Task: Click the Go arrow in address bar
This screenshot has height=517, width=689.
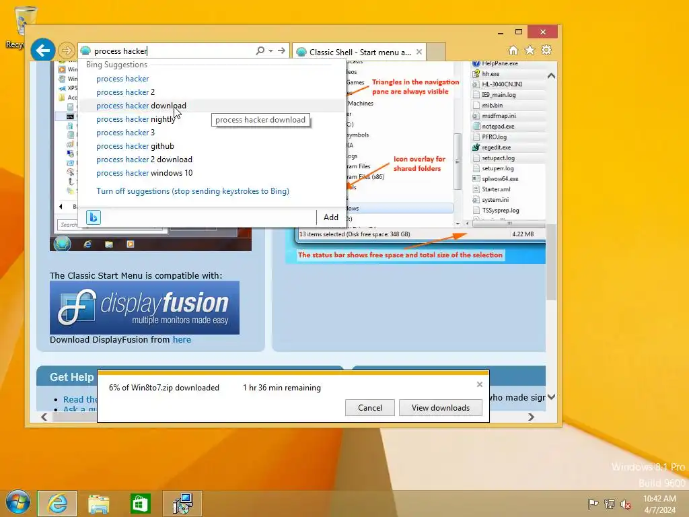Action: pos(281,50)
